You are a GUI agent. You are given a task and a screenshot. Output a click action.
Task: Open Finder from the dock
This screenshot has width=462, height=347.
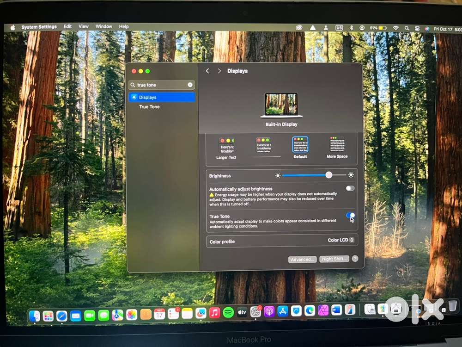[35, 316]
